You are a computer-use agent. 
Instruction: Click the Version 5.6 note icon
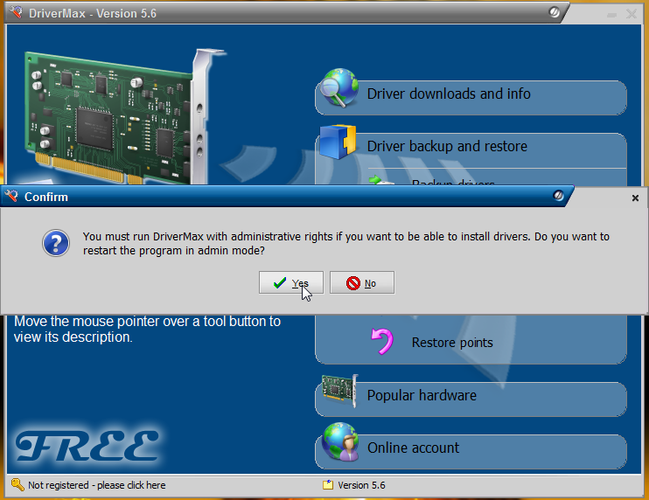tap(328, 484)
